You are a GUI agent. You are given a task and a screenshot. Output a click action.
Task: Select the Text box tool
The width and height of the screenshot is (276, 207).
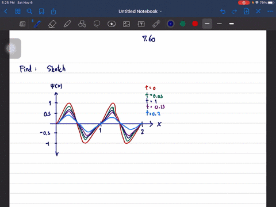[x=141, y=24]
